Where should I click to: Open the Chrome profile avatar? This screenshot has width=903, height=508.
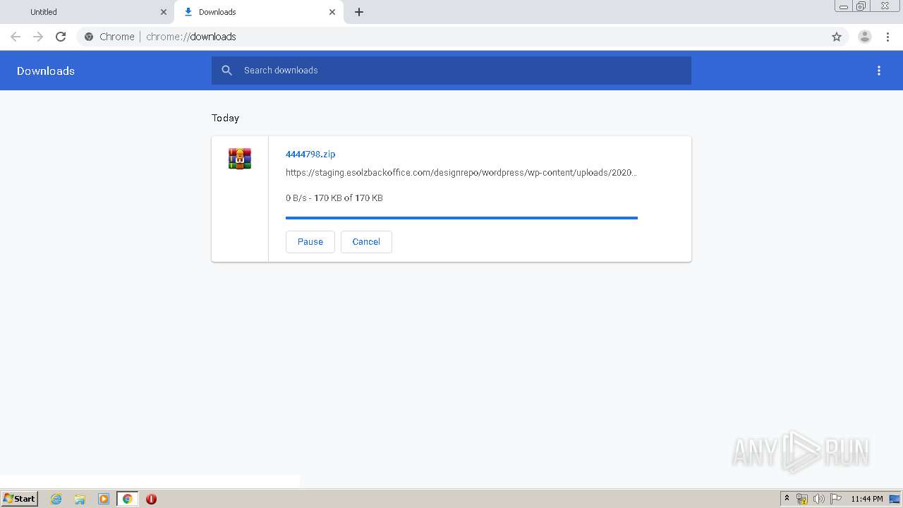[x=865, y=37]
